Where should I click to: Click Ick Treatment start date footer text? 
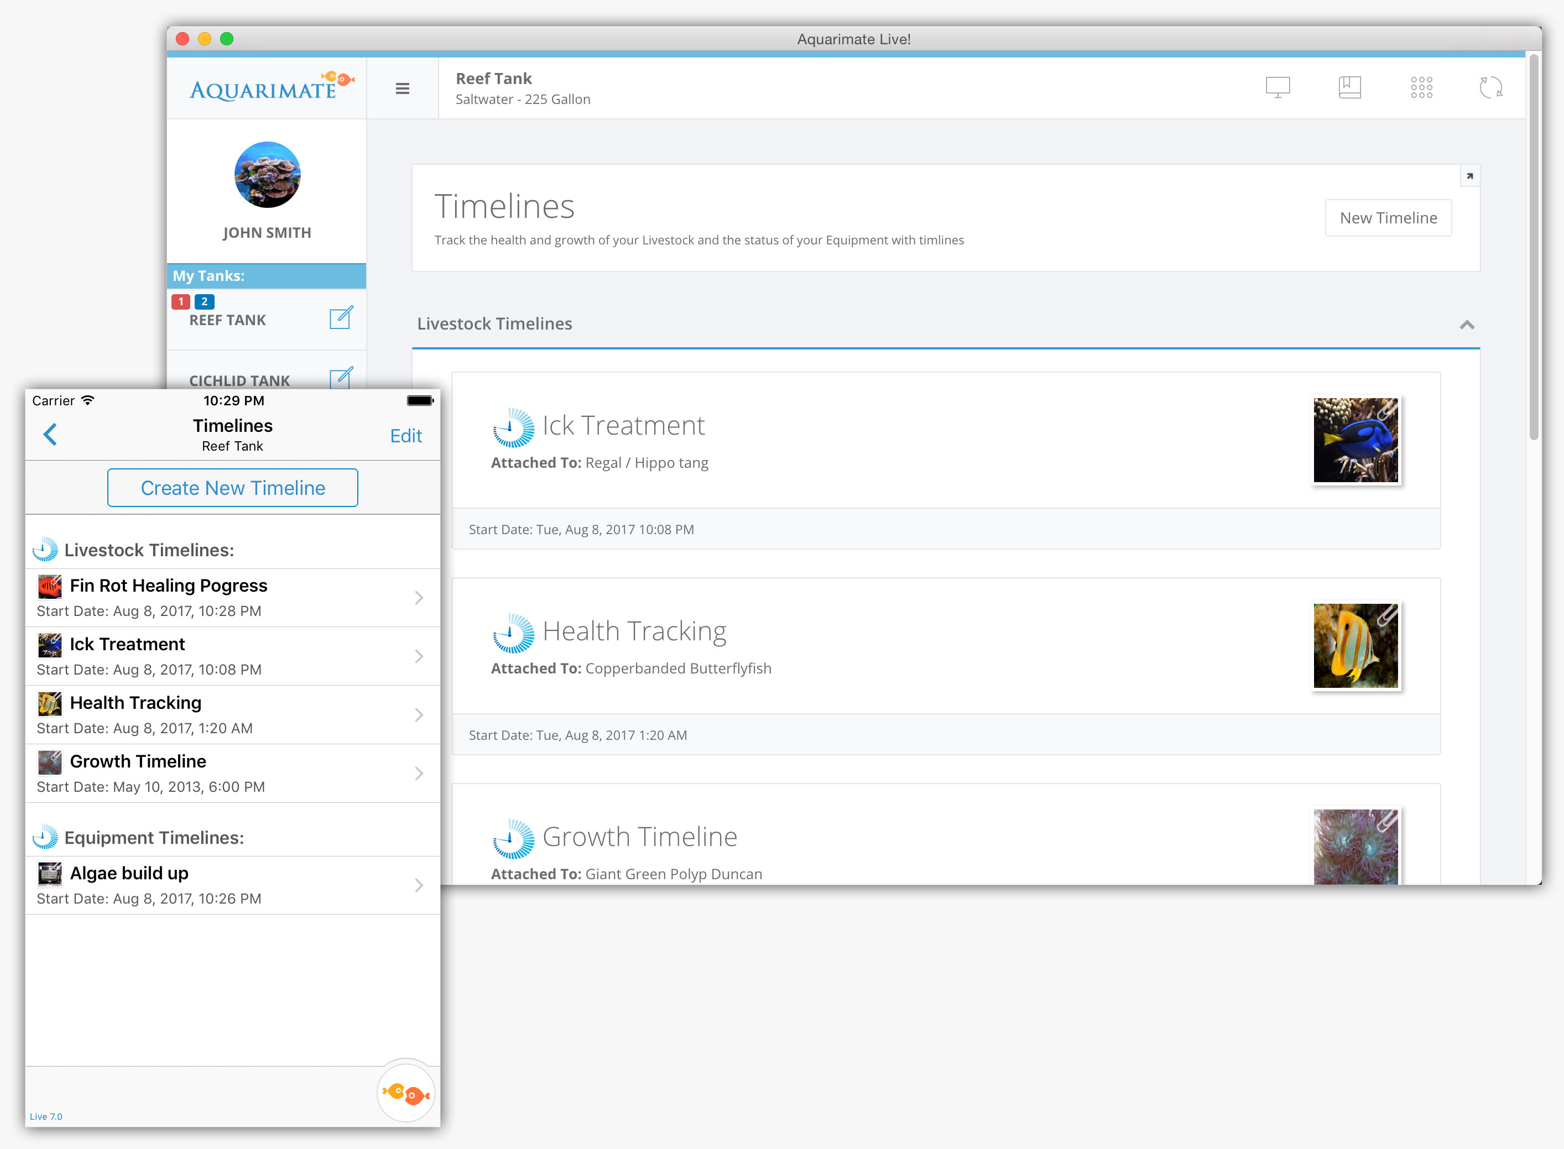tap(581, 529)
